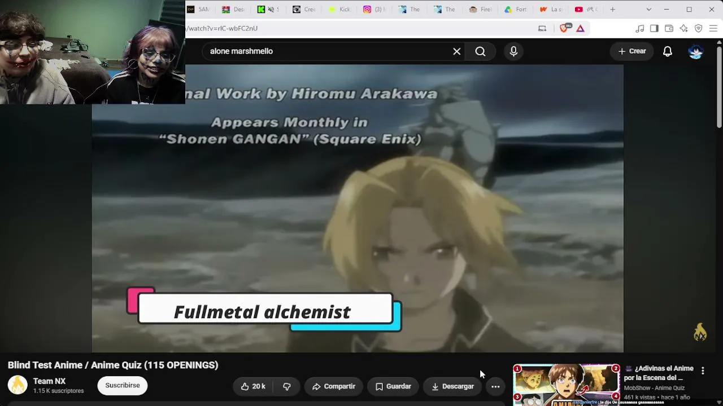The image size is (723, 406).
Task: Open the account avatar menu
Action: point(696,51)
